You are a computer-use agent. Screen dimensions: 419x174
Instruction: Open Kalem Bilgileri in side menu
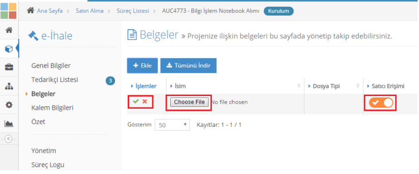53,108
